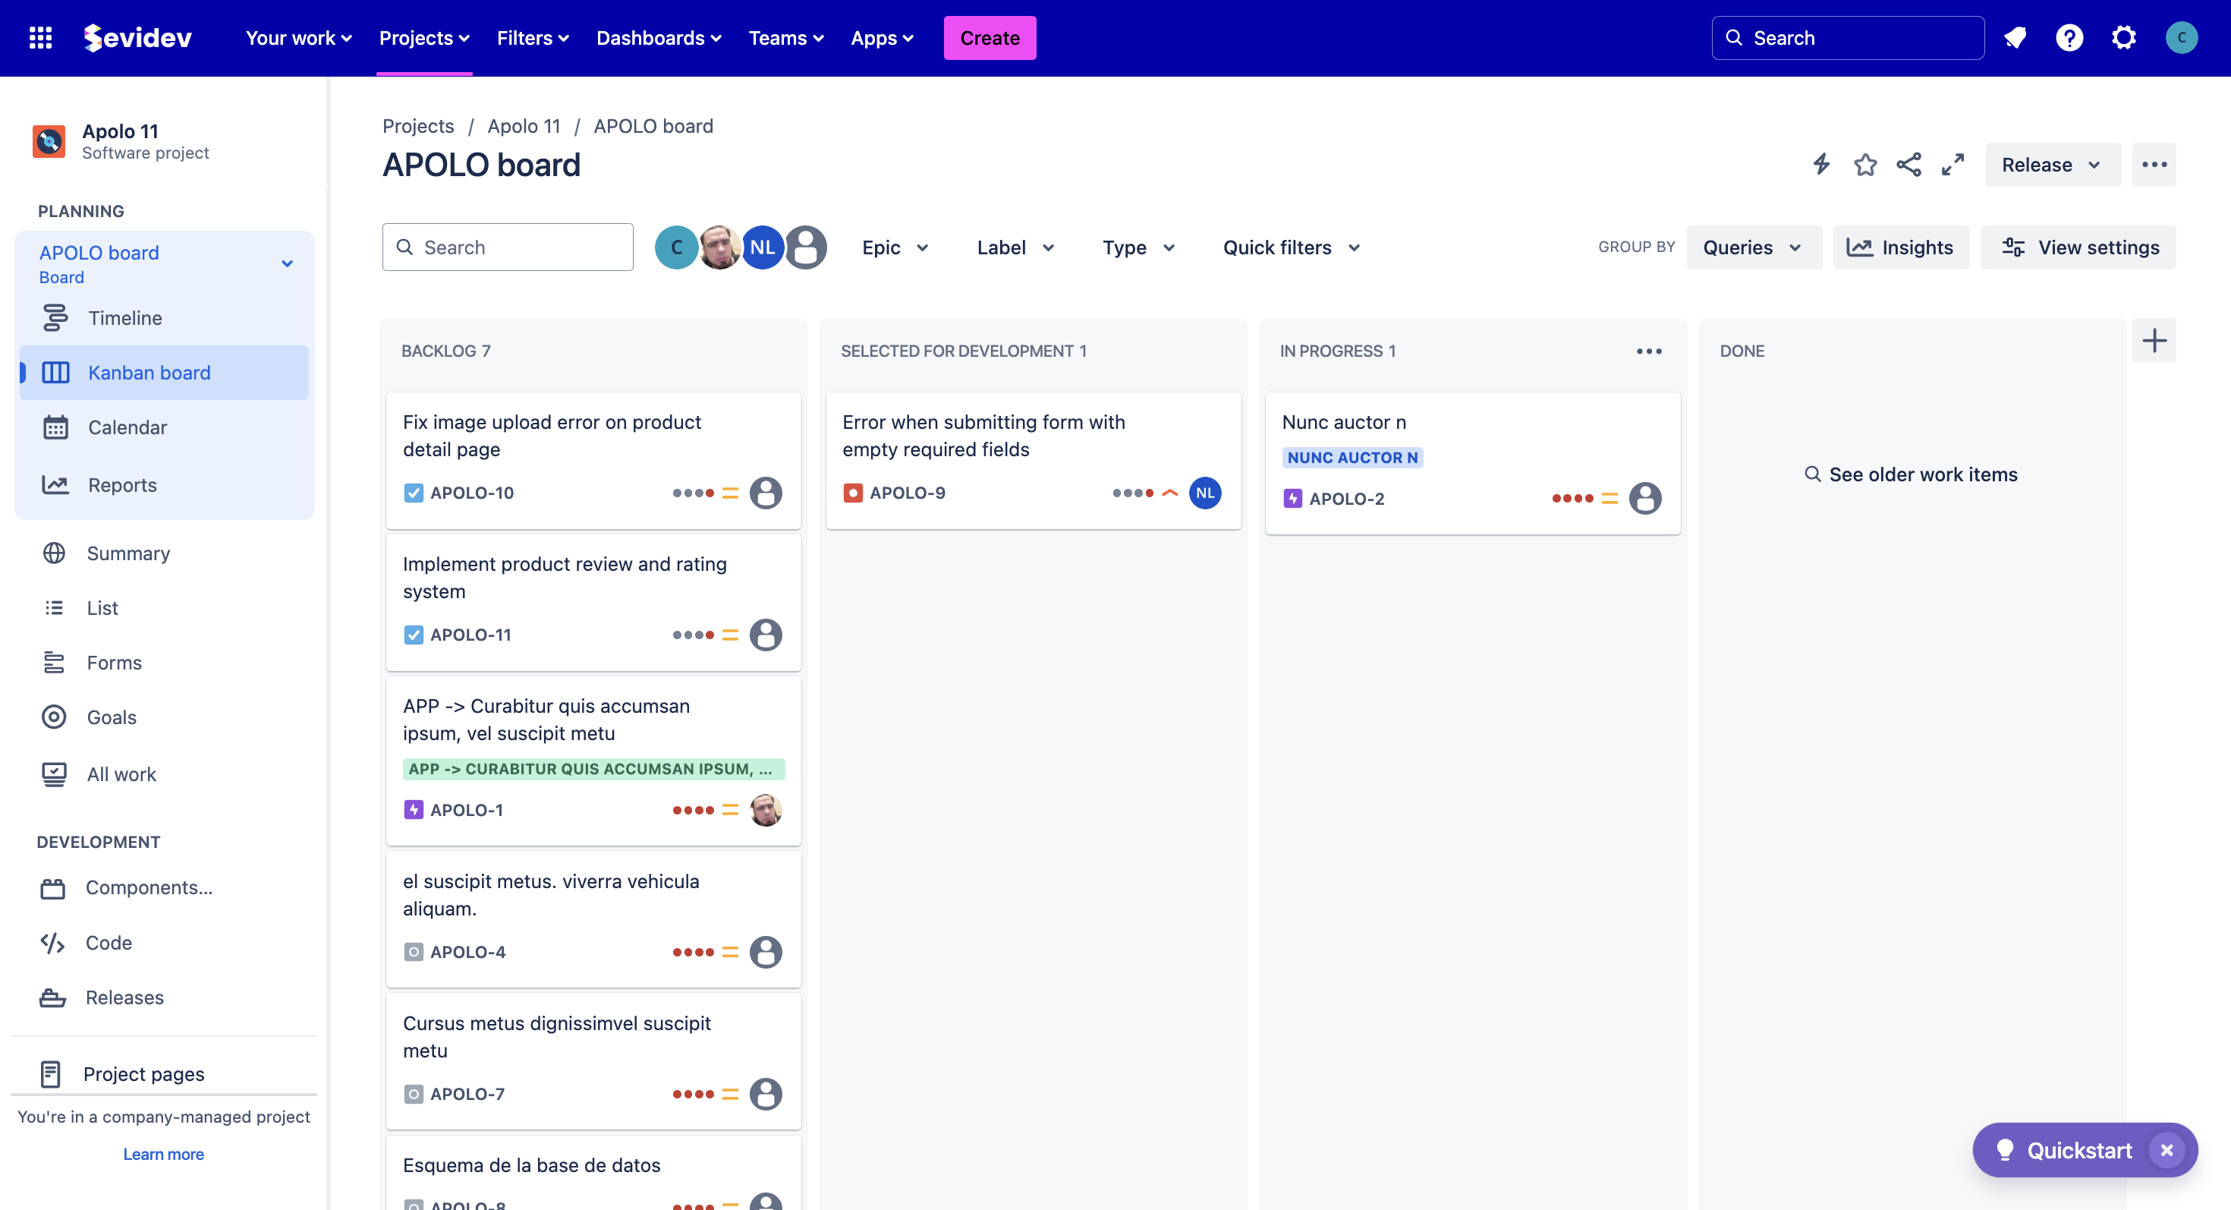
Task: Open the Quick filters dropdown
Action: click(1292, 247)
